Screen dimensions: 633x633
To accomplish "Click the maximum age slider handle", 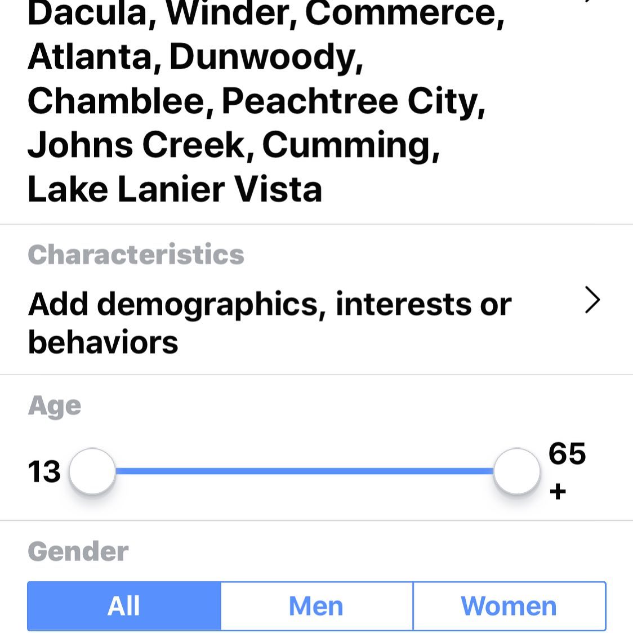I will coord(517,471).
